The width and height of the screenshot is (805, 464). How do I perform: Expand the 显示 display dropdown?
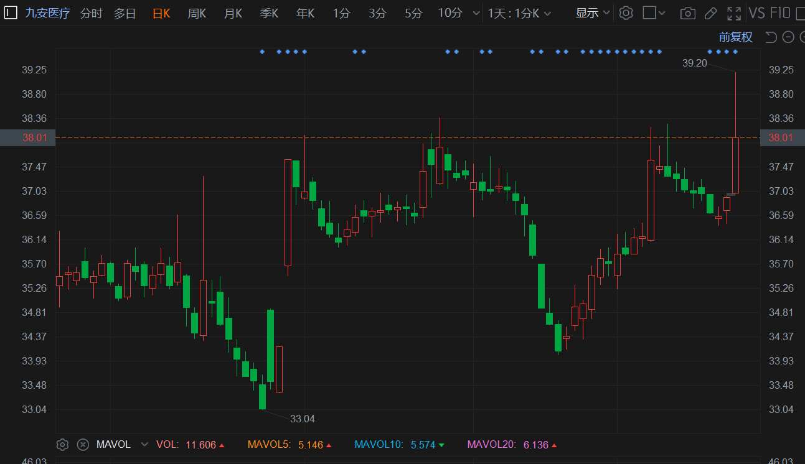pyautogui.click(x=592, y=13)
